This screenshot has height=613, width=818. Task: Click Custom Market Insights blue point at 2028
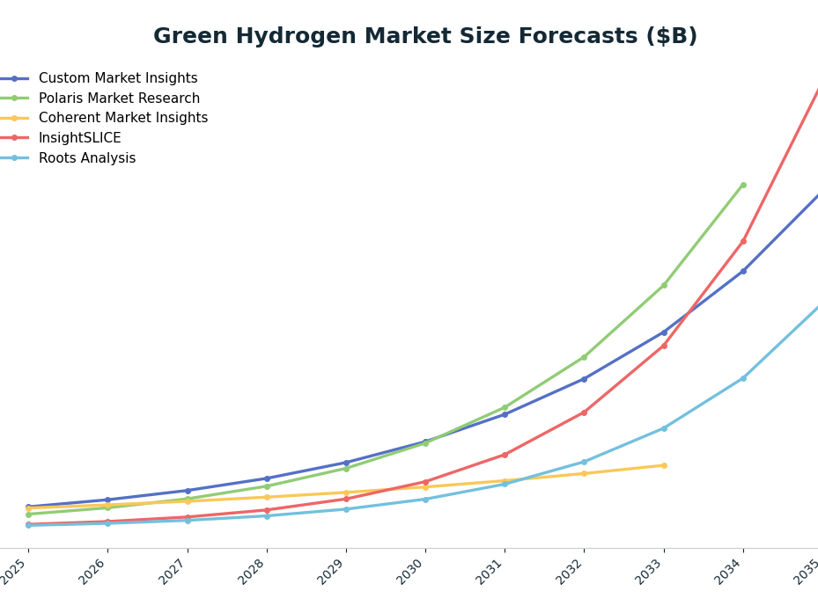tap(267, 478)
